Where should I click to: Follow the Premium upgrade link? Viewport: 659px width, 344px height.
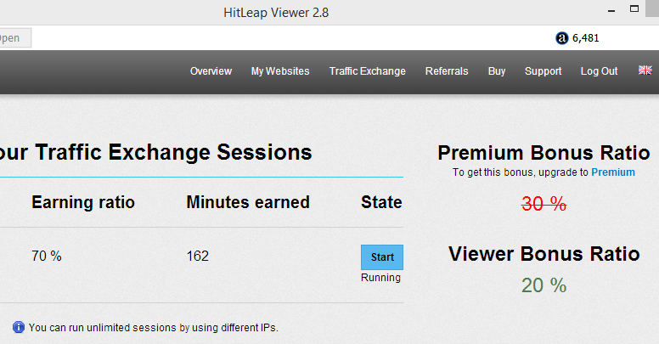pos(613,172)
